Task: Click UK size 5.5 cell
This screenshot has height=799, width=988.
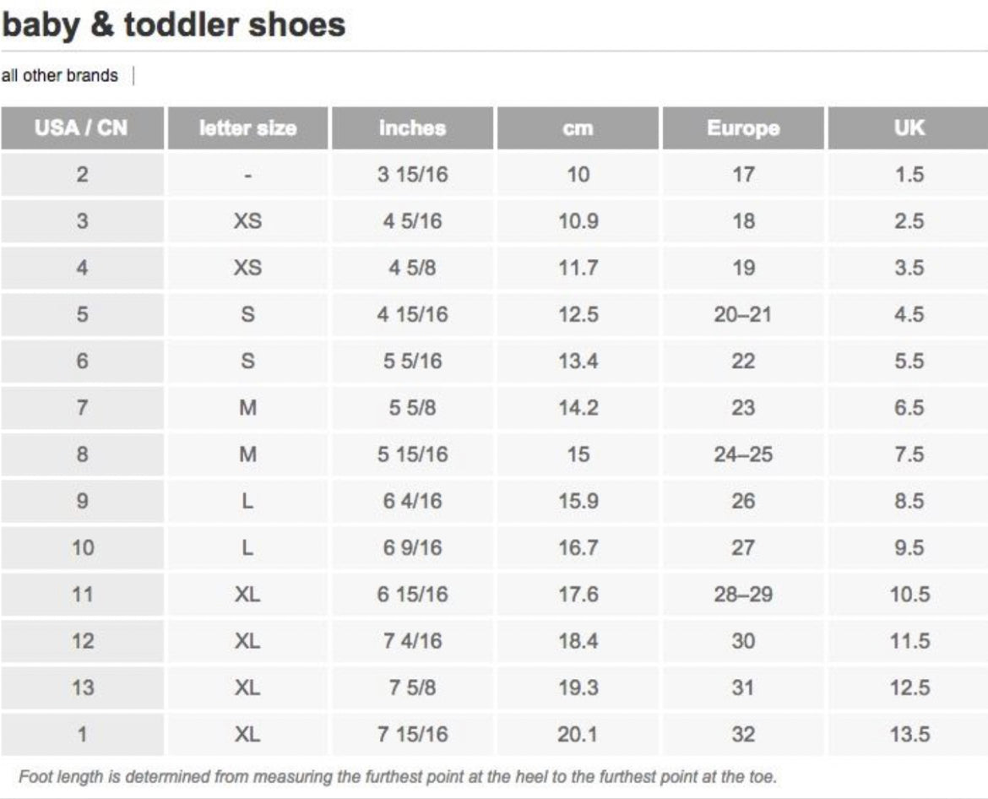Action: coord(909,361)
